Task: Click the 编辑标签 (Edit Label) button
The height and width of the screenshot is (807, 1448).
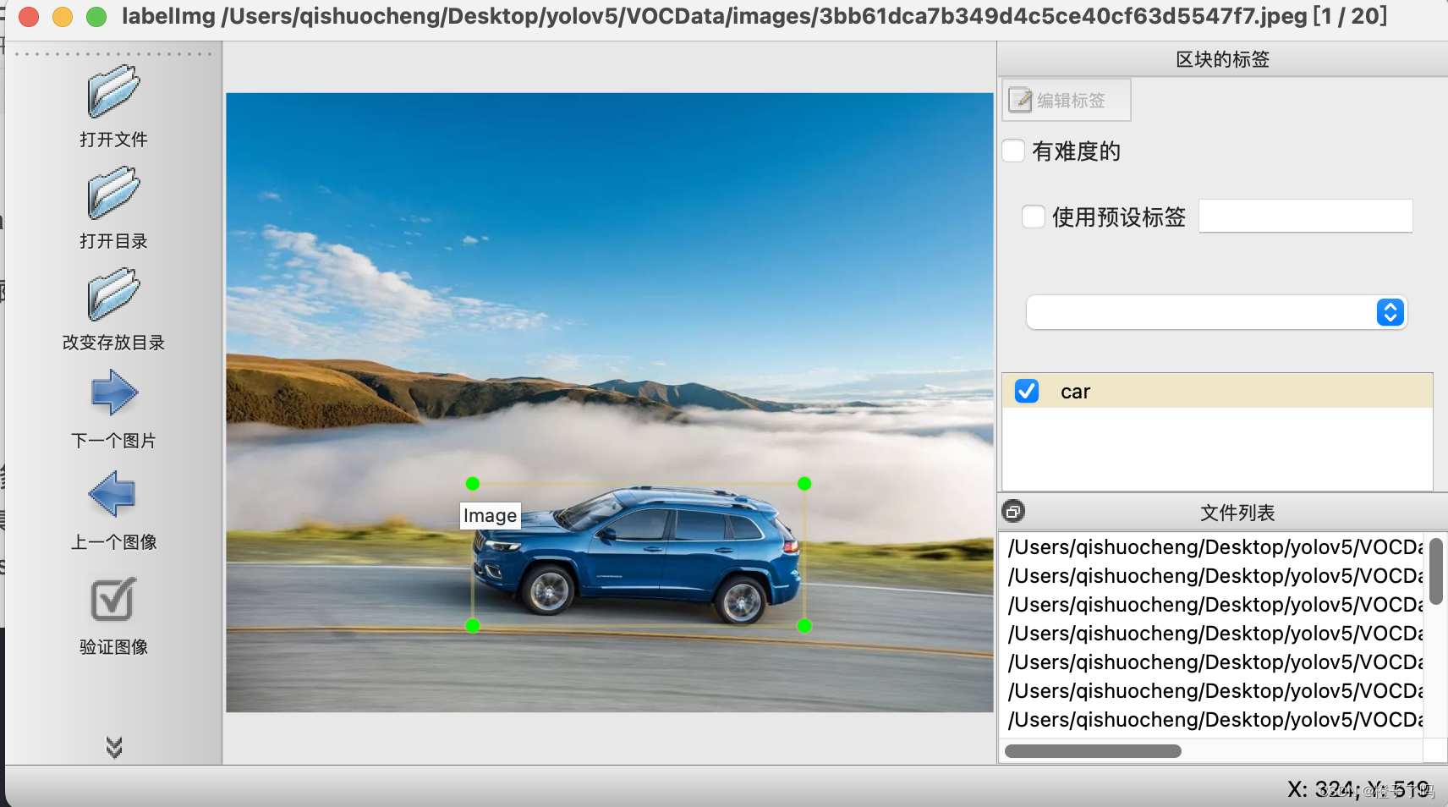Action: click(1067, 101)
